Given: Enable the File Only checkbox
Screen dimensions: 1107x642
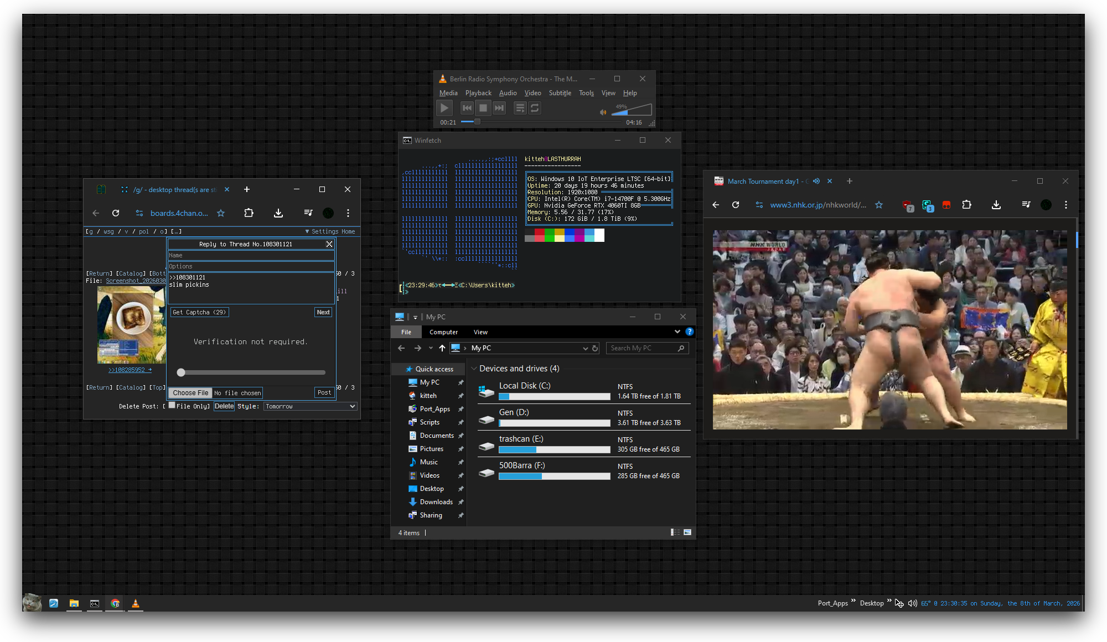Looking at the screenshot, I should pos(172,405).
